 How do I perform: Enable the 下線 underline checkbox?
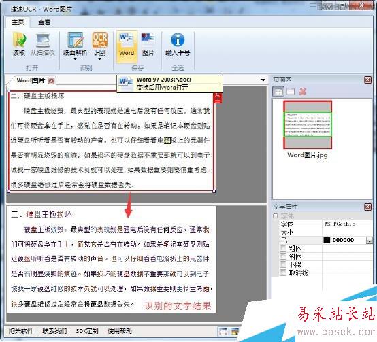[x=283, y=264]
